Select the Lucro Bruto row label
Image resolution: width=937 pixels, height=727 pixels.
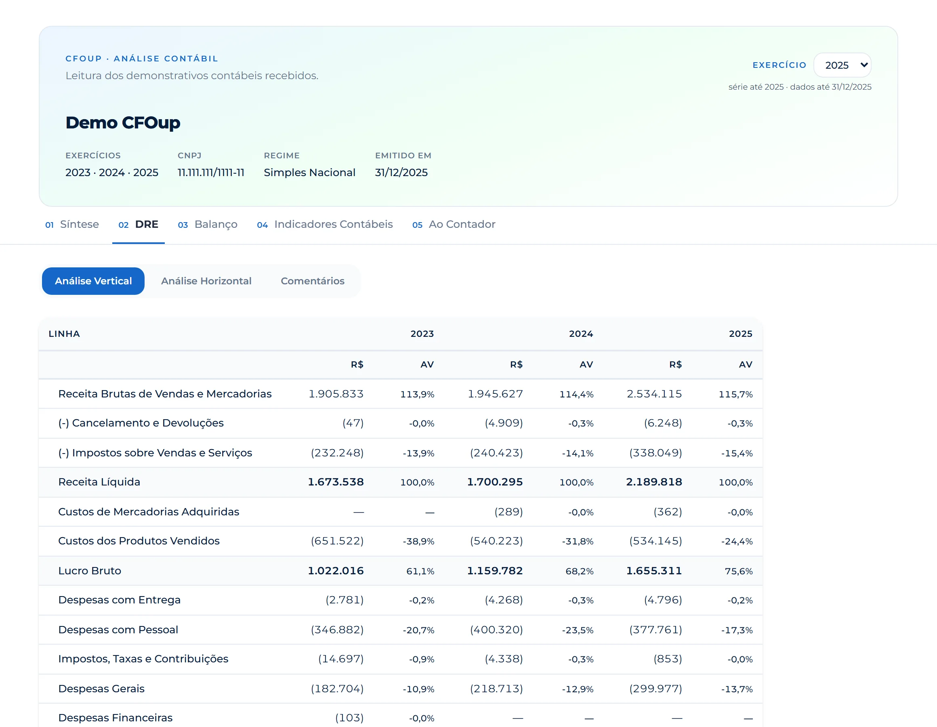pyautogui.click(x=90, y=571)
